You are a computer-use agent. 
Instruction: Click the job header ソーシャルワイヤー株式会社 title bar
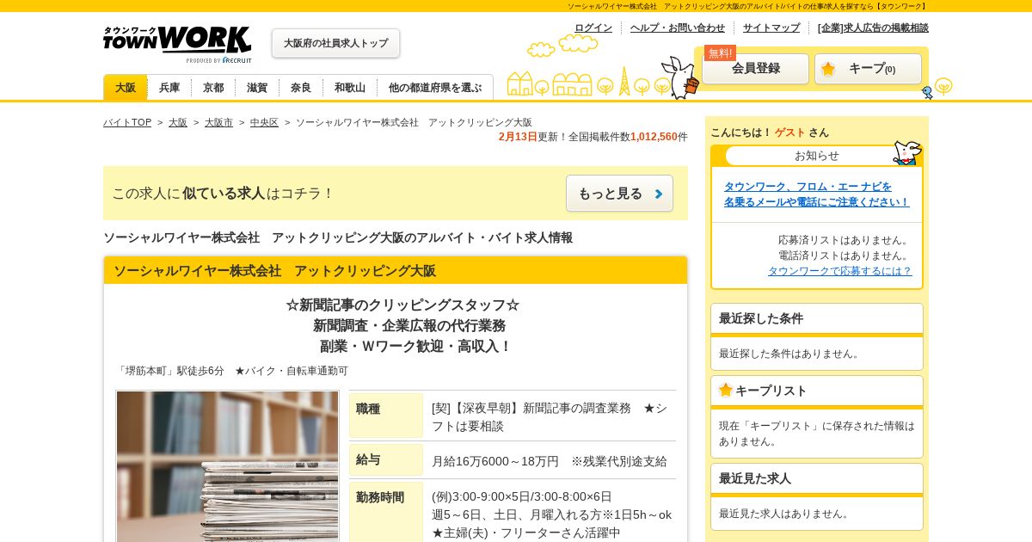point(396,270)
